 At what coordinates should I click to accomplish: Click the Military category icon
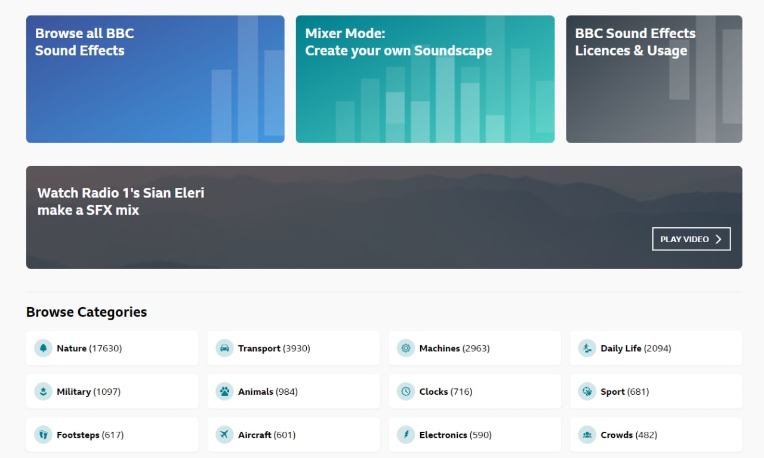43,392
